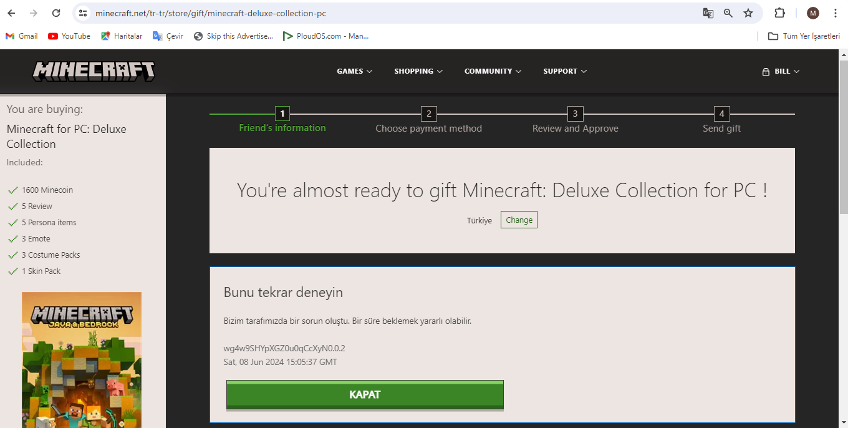Click the error code wg4w9SHYpXGZ0u0qCcXyN0.0.2
Screen dimensions: 848x428
[x=284, y=348]
